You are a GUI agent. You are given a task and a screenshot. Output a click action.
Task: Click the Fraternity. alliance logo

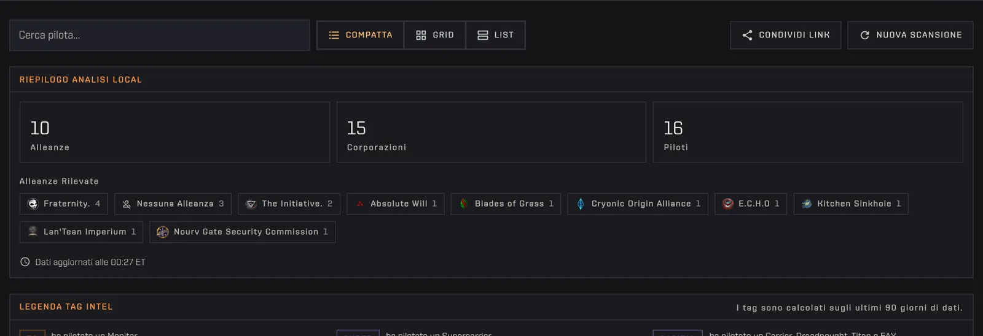pyautogui.click(x=33, y=204)
